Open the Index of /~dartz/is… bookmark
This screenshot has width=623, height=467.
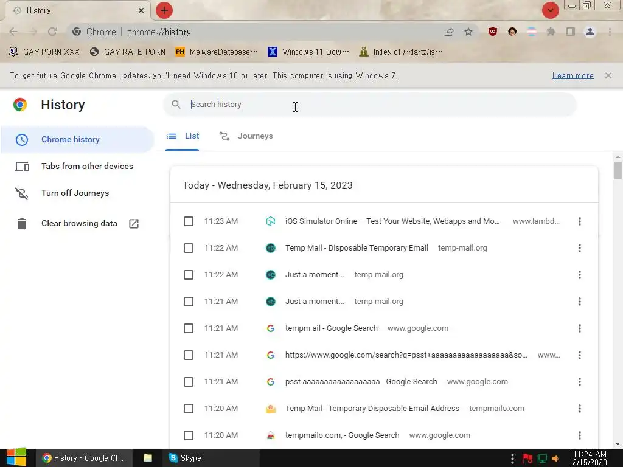400,52
